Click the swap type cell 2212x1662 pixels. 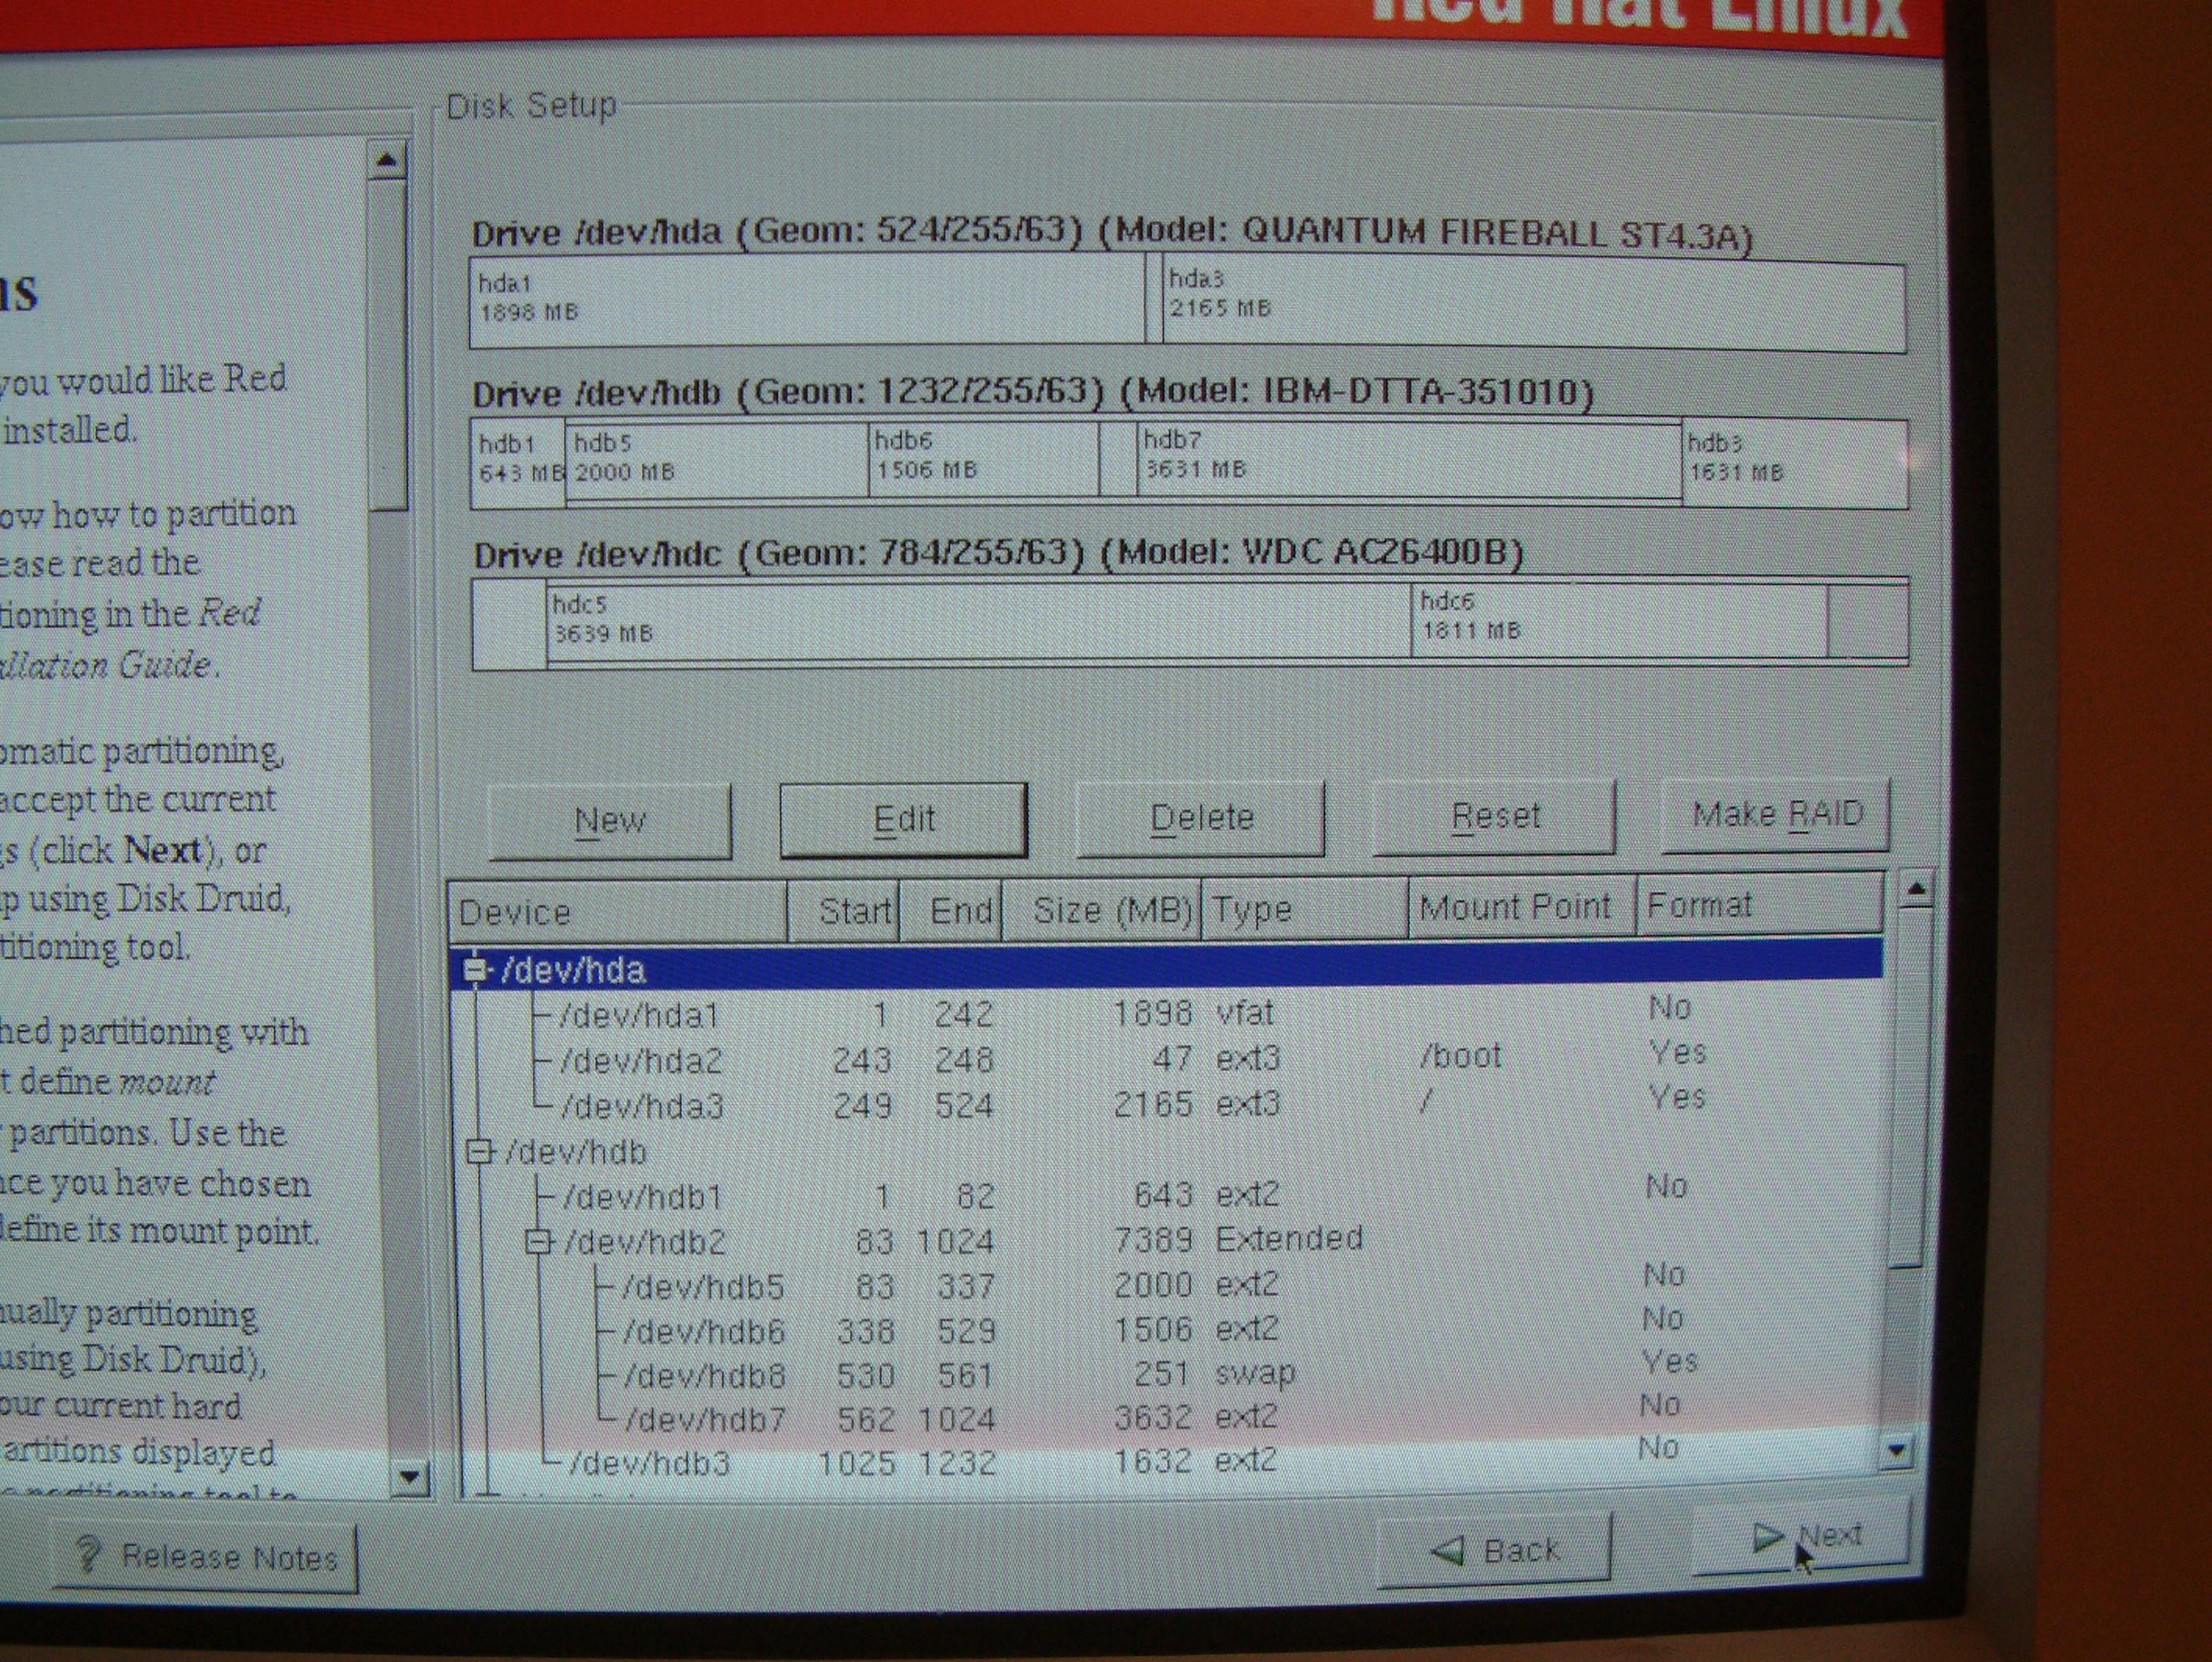pyautogui.click(x=1255, y=1373)
